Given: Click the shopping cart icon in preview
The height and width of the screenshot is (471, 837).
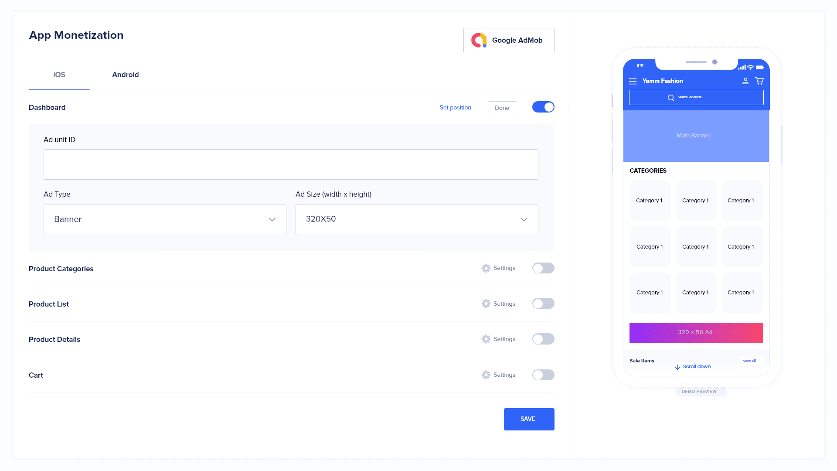Looking at the screenshot, I should (759, 81).
